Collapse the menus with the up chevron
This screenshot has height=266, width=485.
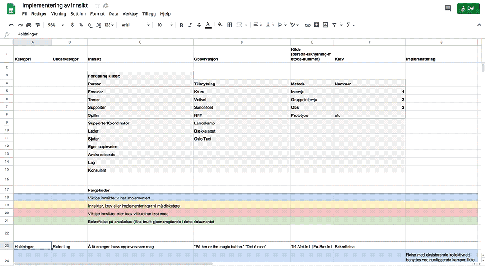coord(479,25)
